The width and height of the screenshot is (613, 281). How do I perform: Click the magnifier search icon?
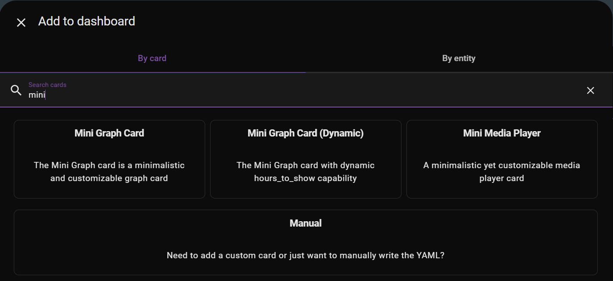pos(16,90)
